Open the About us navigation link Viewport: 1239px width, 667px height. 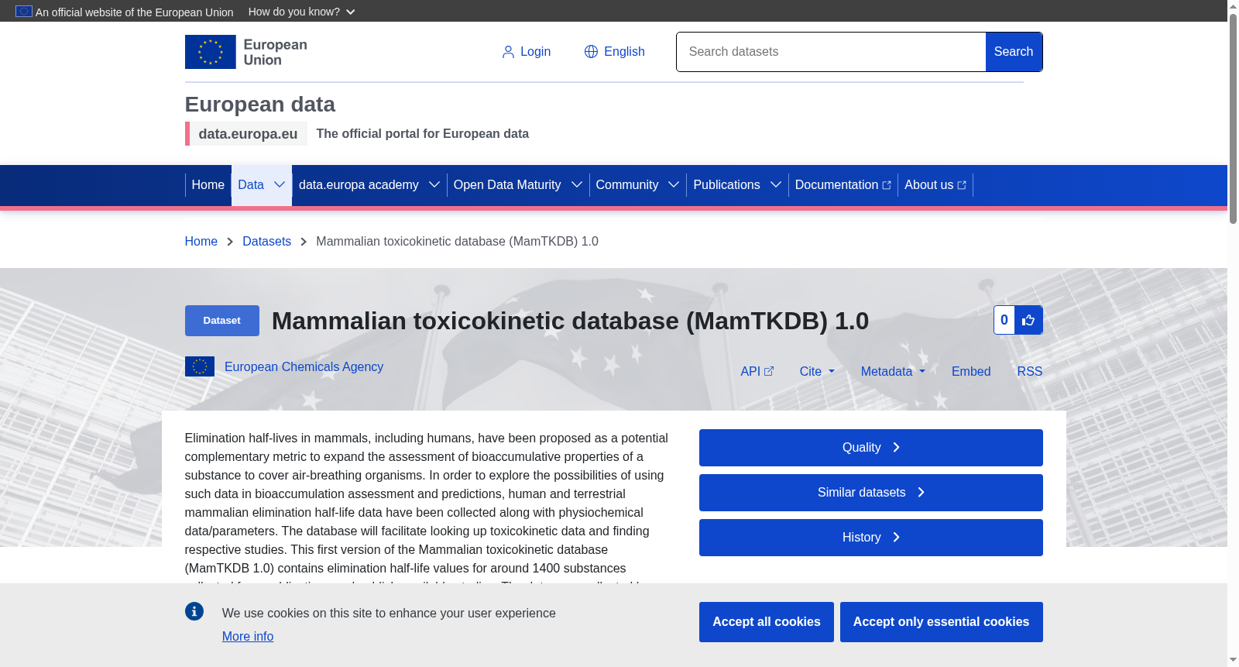tap(935, 185)
